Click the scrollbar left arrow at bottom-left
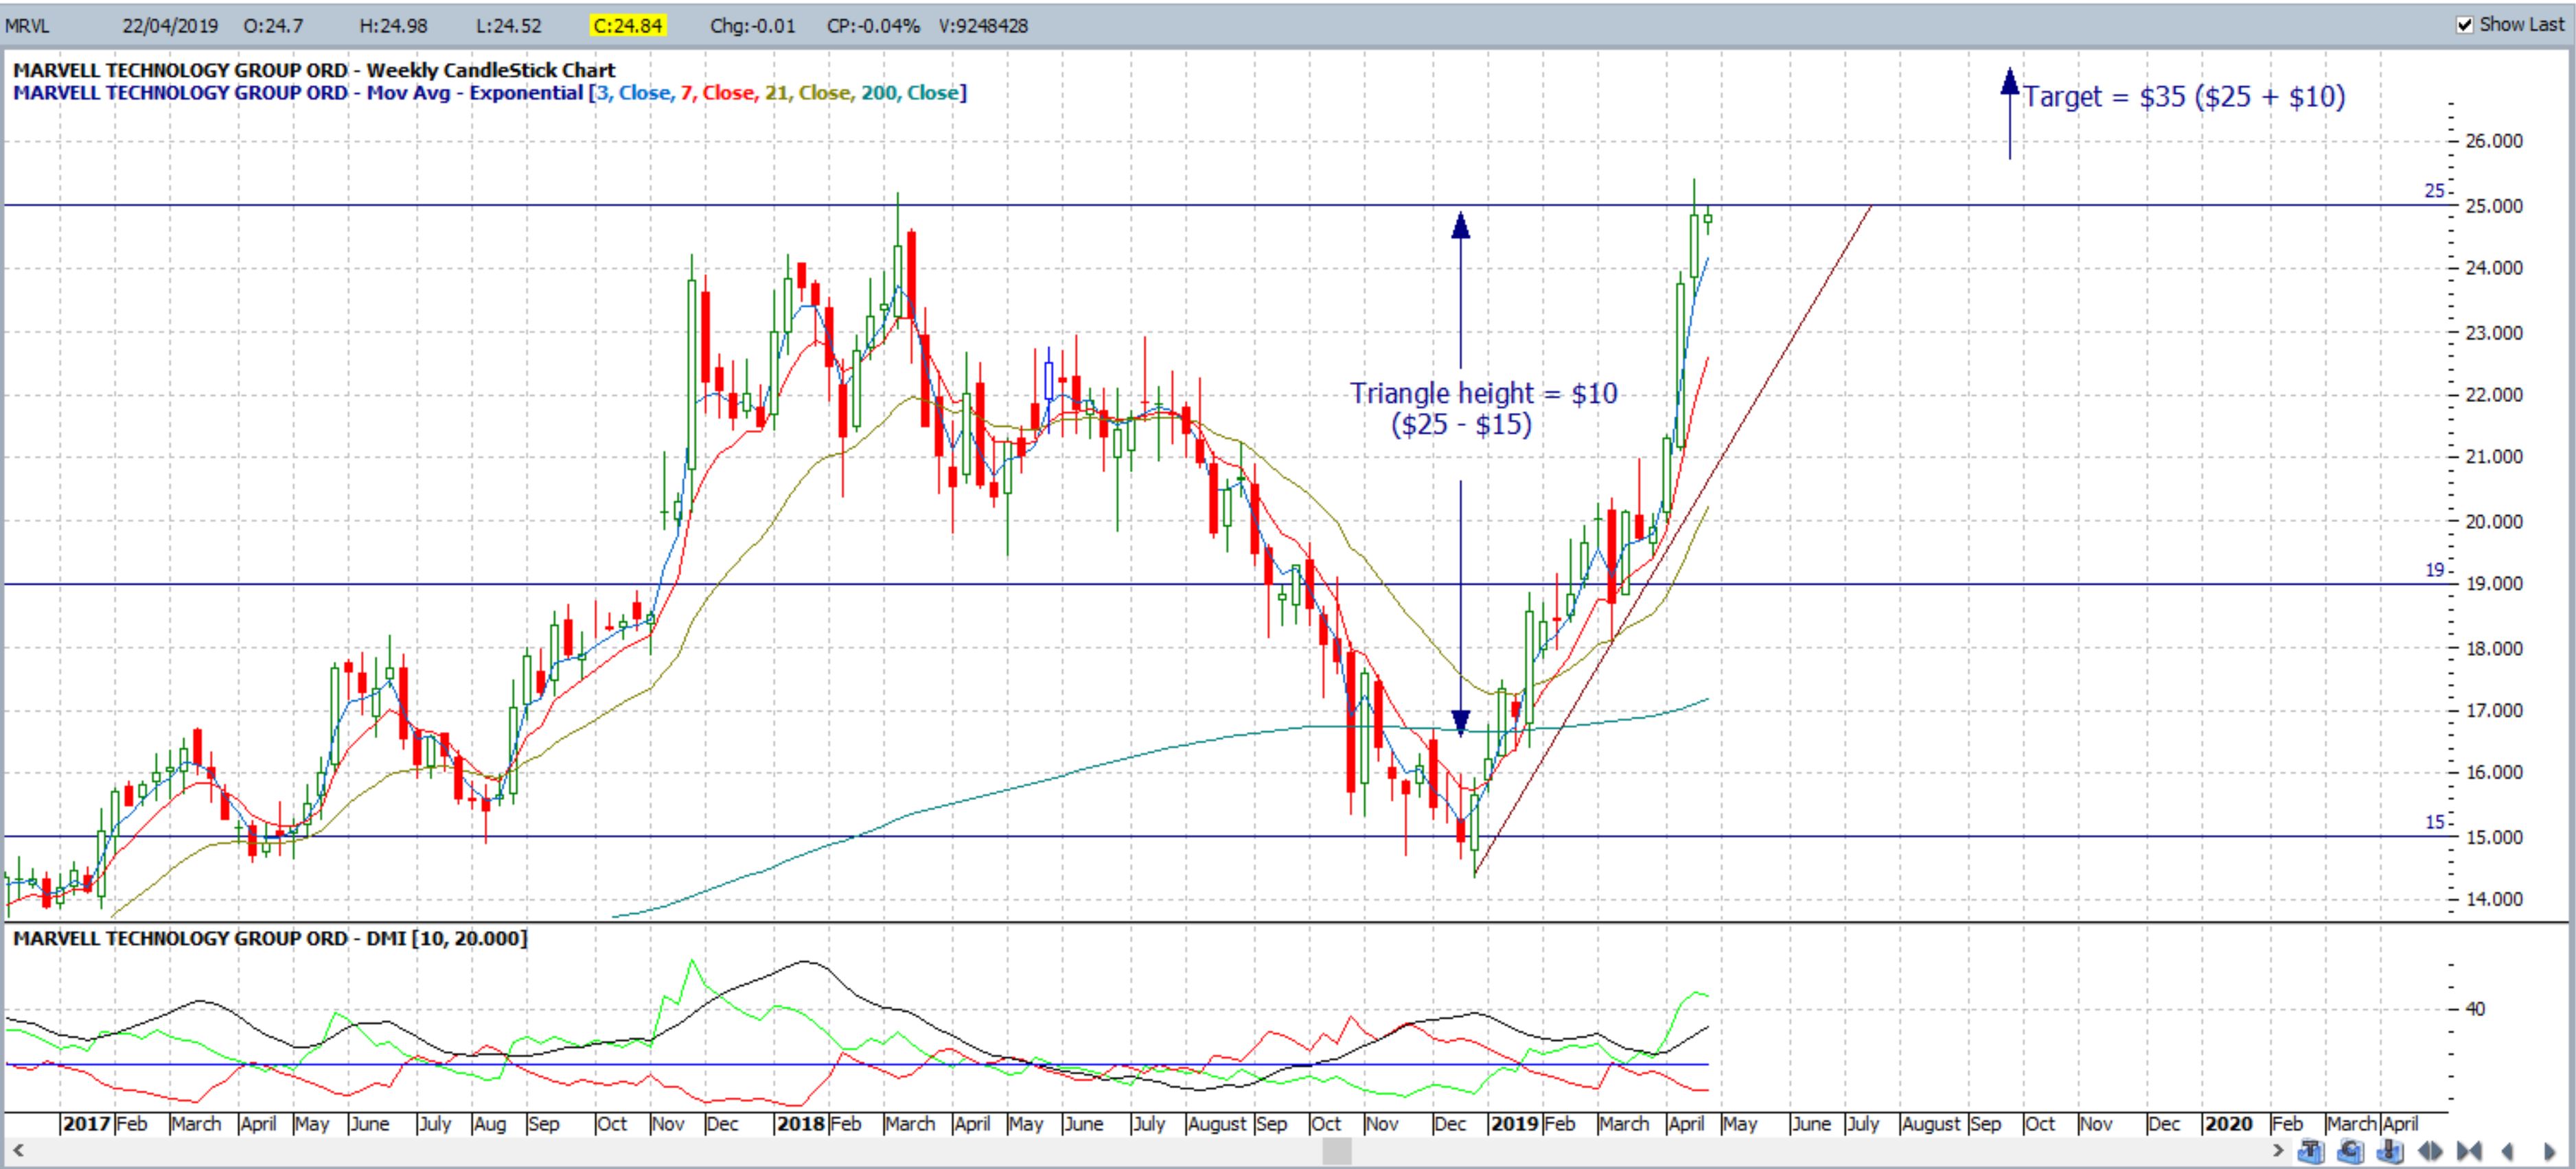 (17, 1151)
